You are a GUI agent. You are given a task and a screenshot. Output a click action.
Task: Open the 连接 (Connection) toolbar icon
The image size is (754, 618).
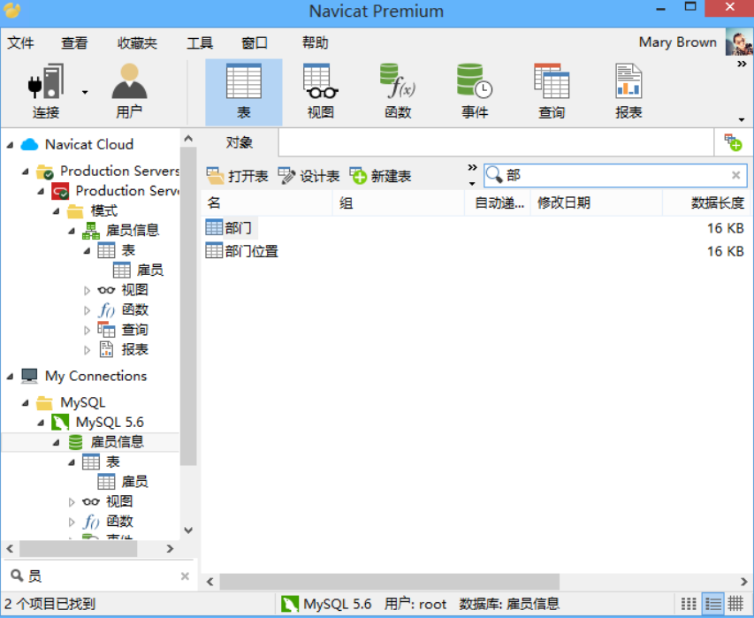[x=46, y=92]
